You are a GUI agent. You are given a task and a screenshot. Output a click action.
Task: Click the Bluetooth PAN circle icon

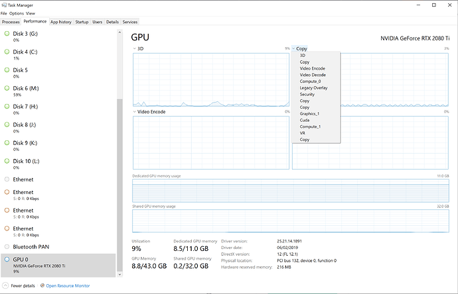click(x=7, y=246)
